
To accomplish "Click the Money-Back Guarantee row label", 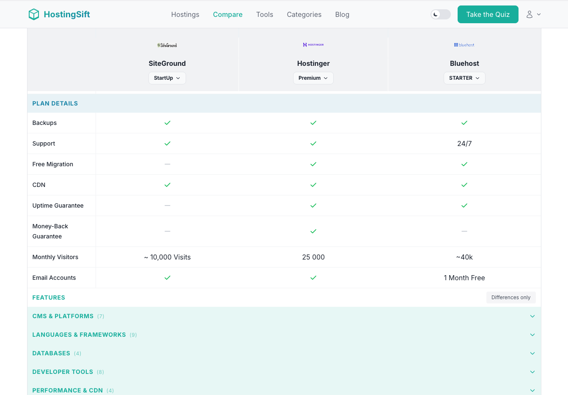I will click(50, 231).
